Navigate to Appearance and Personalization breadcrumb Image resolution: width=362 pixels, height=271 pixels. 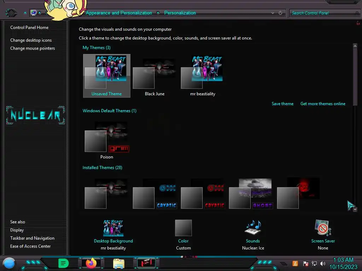click(119, 13)
